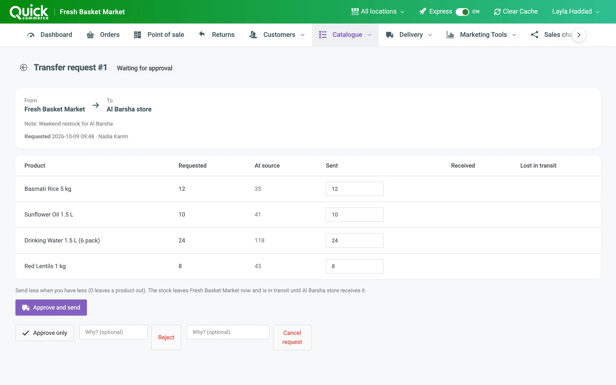Click the Catalogue list icon

click(x=323, y=35)
